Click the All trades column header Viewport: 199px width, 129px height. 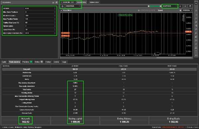pos(75,66)
